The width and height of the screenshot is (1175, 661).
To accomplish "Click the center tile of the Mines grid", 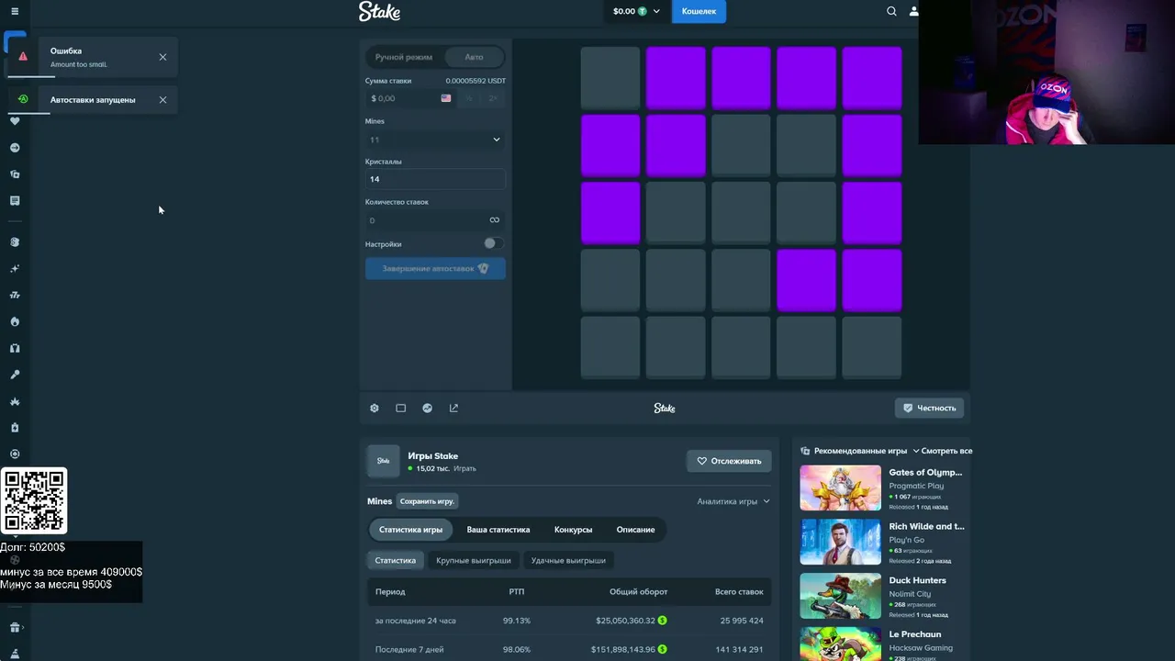I will click(x=741, y=212).
